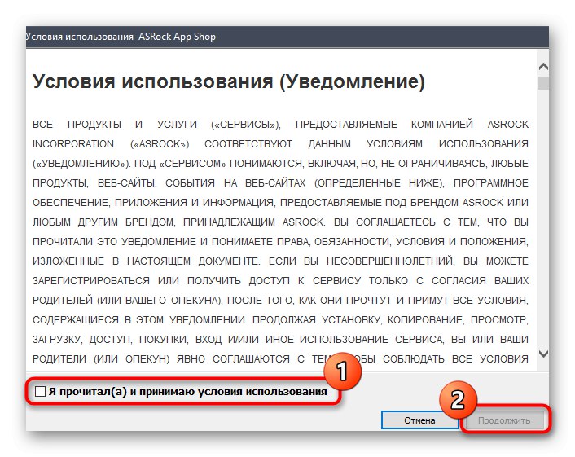The height and width of the screenshot is (457, 575).
Task: Click the Отмена button
Action: click(419, 420)
